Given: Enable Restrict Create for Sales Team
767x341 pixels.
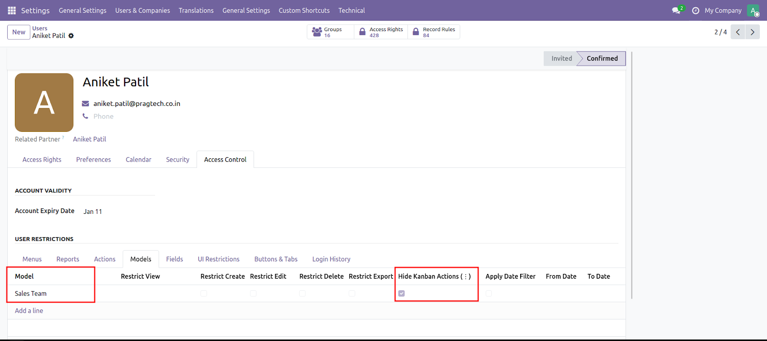Looking at the screenshot, I should (x=204, y=294).
